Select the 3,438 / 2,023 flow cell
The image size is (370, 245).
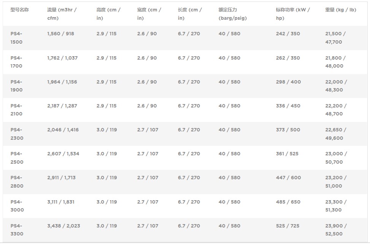click(64, 226)
